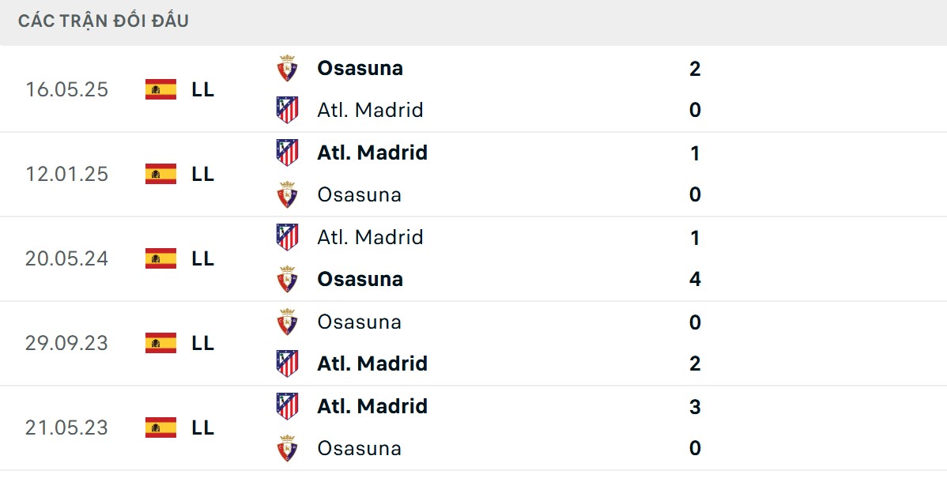947x482 pixels.
Task: Click Osasuna crest in 16.05.25 match
Action: pos(287,68)
